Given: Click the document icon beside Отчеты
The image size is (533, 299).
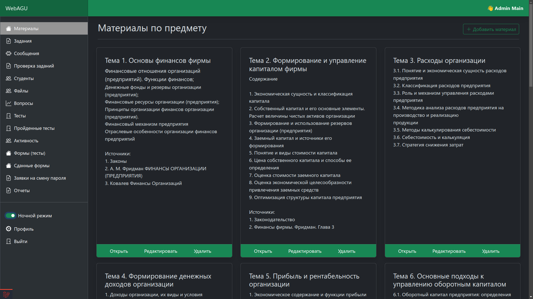Looking at the screenshot, I should coord(9,190).
